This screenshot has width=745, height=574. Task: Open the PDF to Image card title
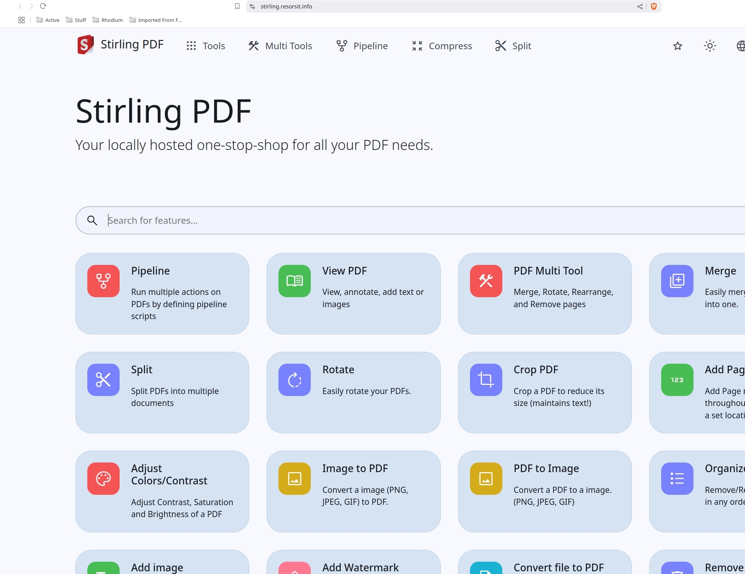pyautogui.click(x=546, y=468)
